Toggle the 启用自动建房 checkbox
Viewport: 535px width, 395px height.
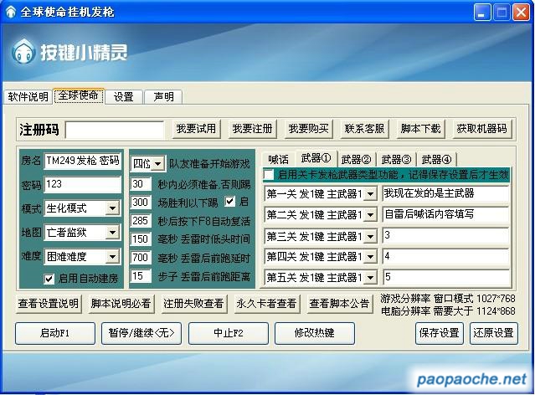click(x=49, y=279)
